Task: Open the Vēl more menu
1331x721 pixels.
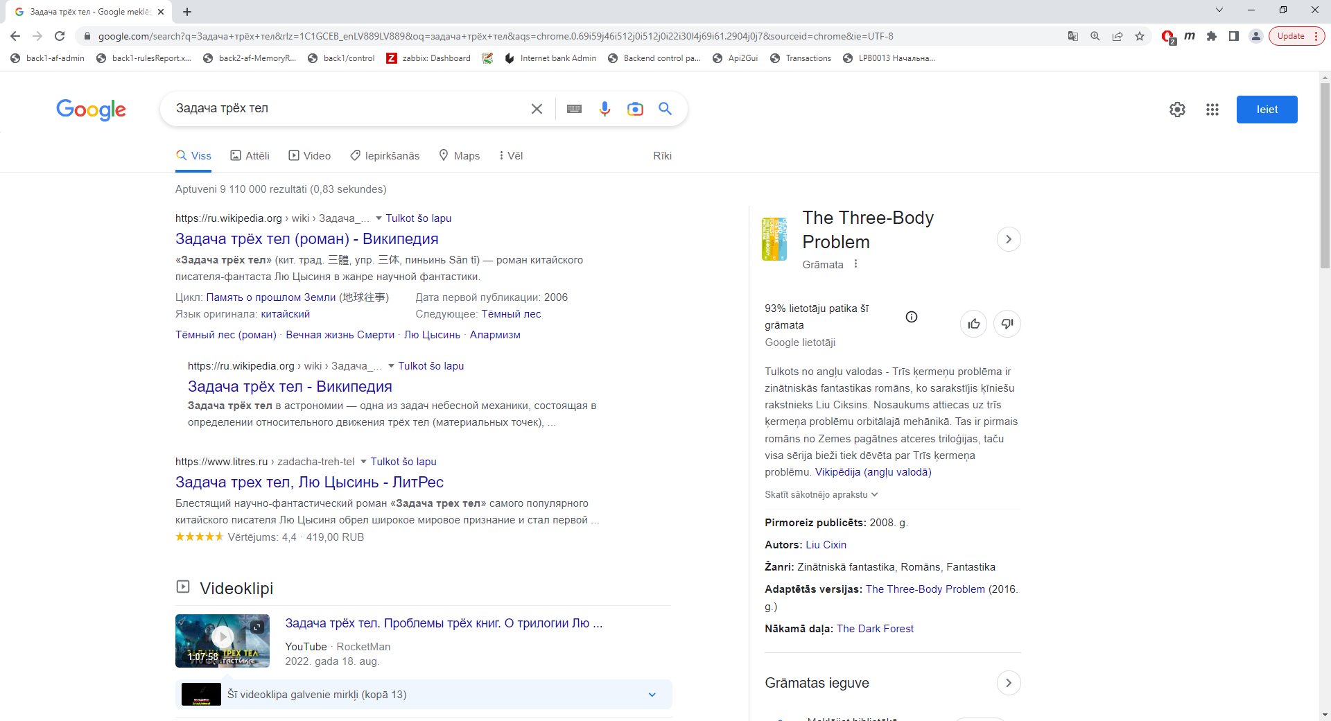Action: 511,156
